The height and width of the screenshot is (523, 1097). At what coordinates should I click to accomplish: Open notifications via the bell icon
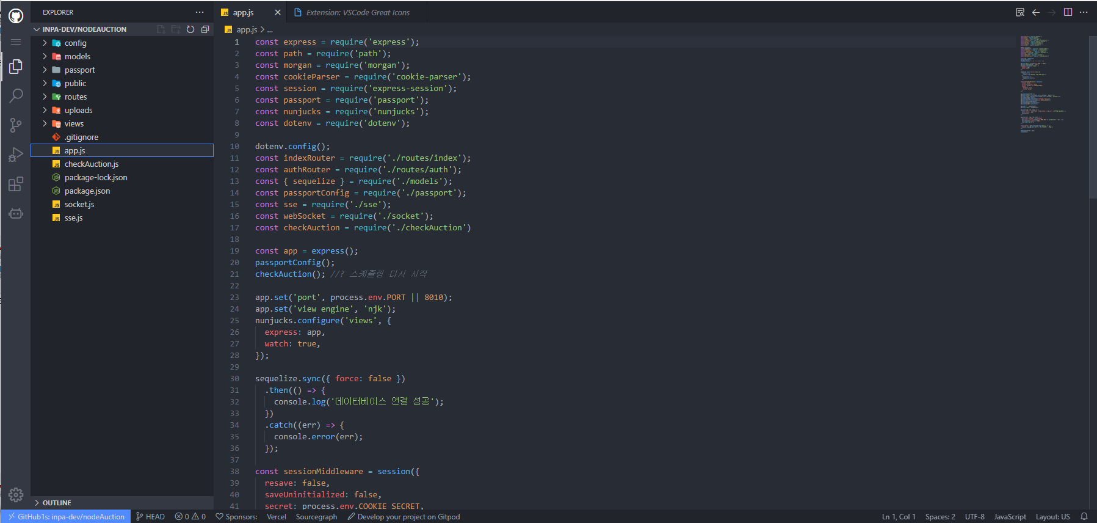pyautogui.click(x=1084, y=517)
